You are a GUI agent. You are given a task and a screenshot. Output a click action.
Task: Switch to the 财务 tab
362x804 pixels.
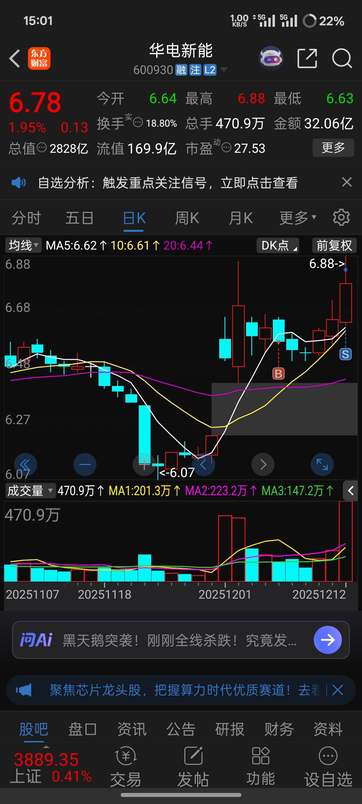click(279, 729)
